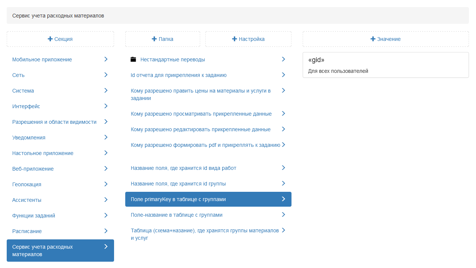The width and height of the screenshot is (476, 268).
Task: Open Кому разрешено редактировать прикрепленные данные
Action: click(x=201, y=129)
